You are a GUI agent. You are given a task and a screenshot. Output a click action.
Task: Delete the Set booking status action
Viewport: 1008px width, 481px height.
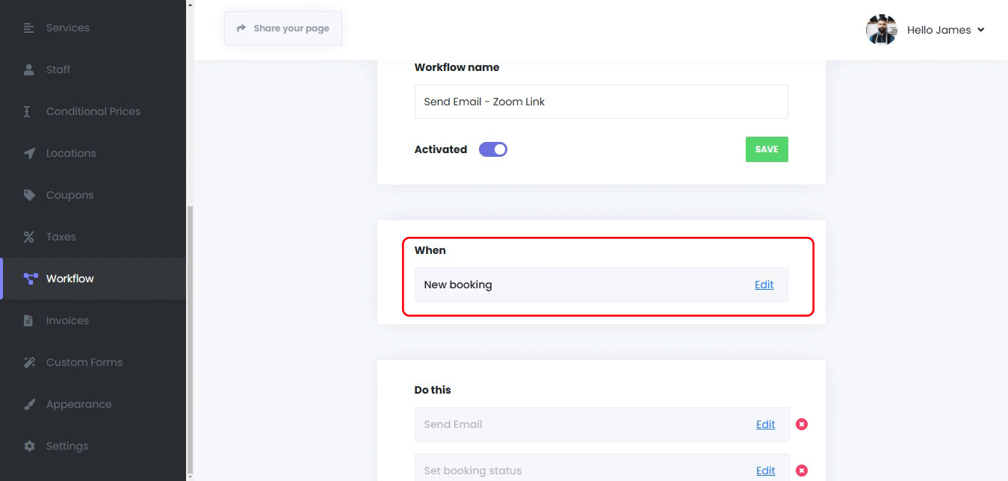[x=802, y=471]
